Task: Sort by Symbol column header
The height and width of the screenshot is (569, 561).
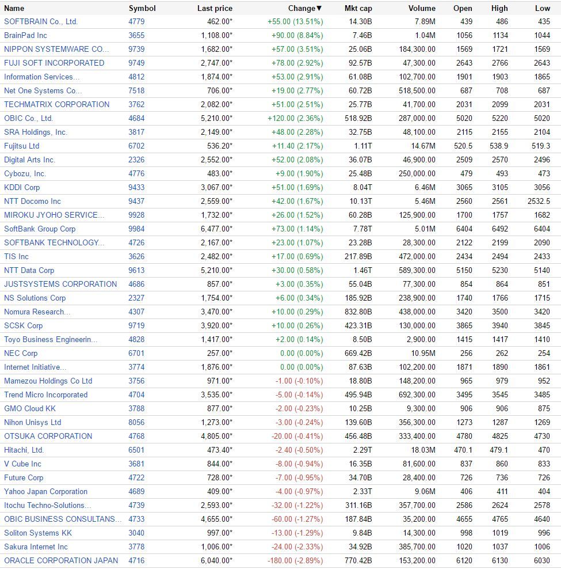Action: click(x=142, y=8)
